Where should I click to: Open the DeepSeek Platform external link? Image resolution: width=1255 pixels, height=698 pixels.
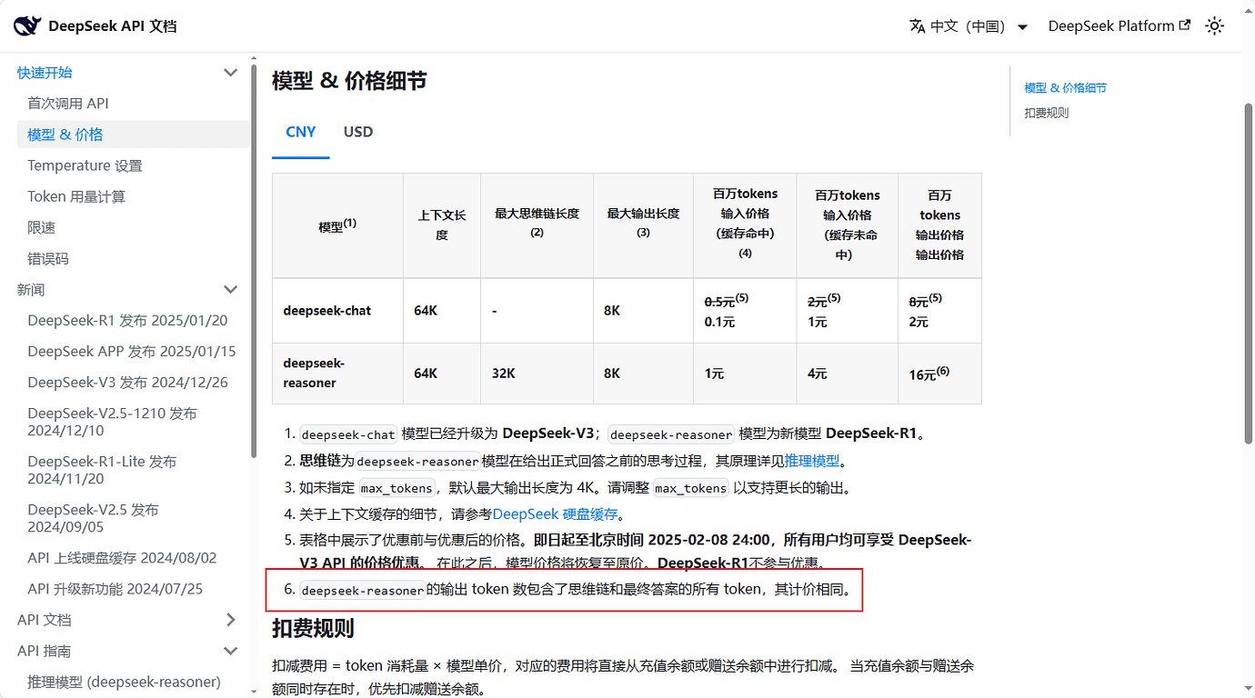1119,26
